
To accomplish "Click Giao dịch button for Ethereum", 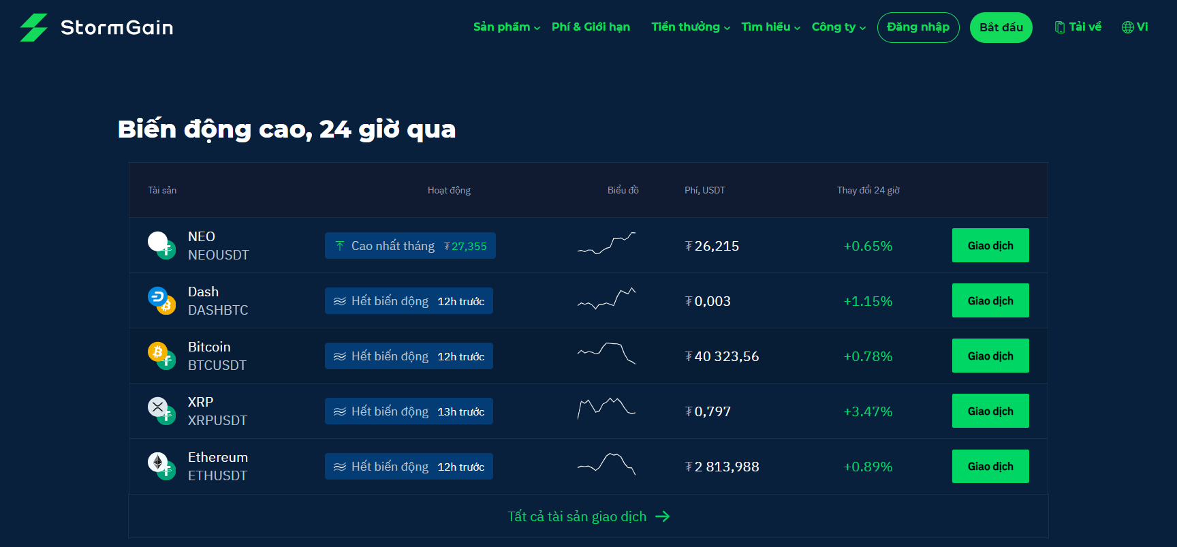I will (x=990, y=466).
